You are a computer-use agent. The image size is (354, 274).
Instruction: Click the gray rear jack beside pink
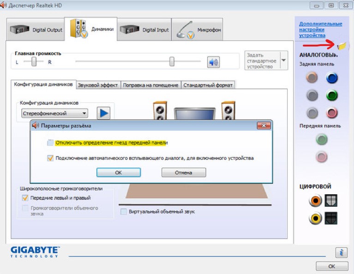312,113
